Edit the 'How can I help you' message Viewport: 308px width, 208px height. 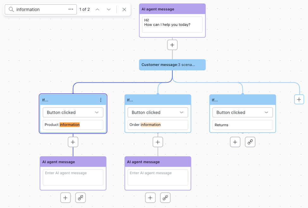click(172, 25)
